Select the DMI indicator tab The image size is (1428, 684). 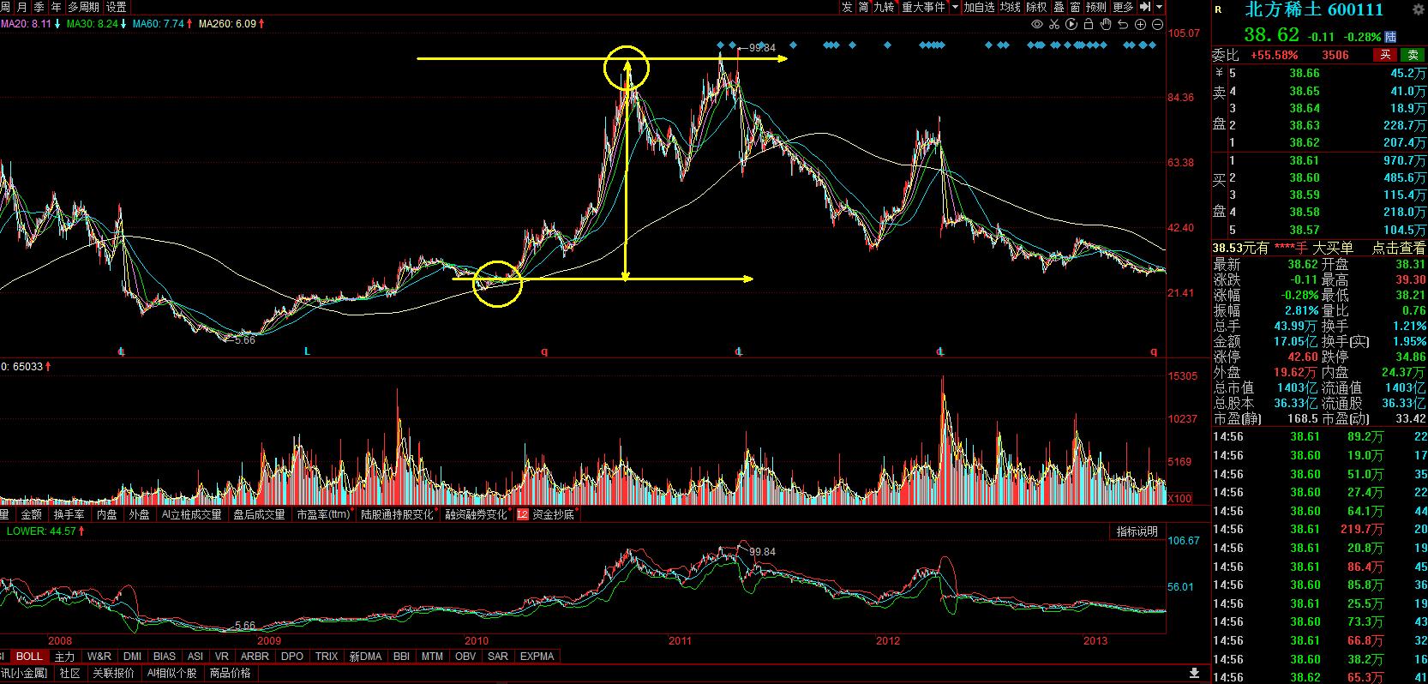pyautogui.click(x=132, y=657)
